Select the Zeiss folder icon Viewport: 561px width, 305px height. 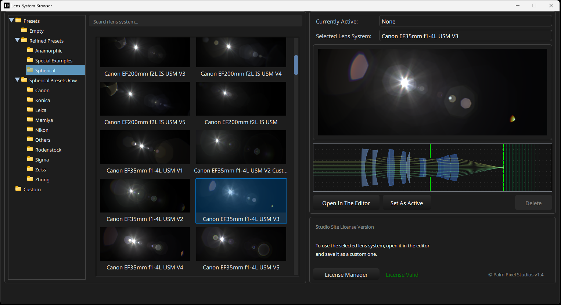(x=31, y=169)
